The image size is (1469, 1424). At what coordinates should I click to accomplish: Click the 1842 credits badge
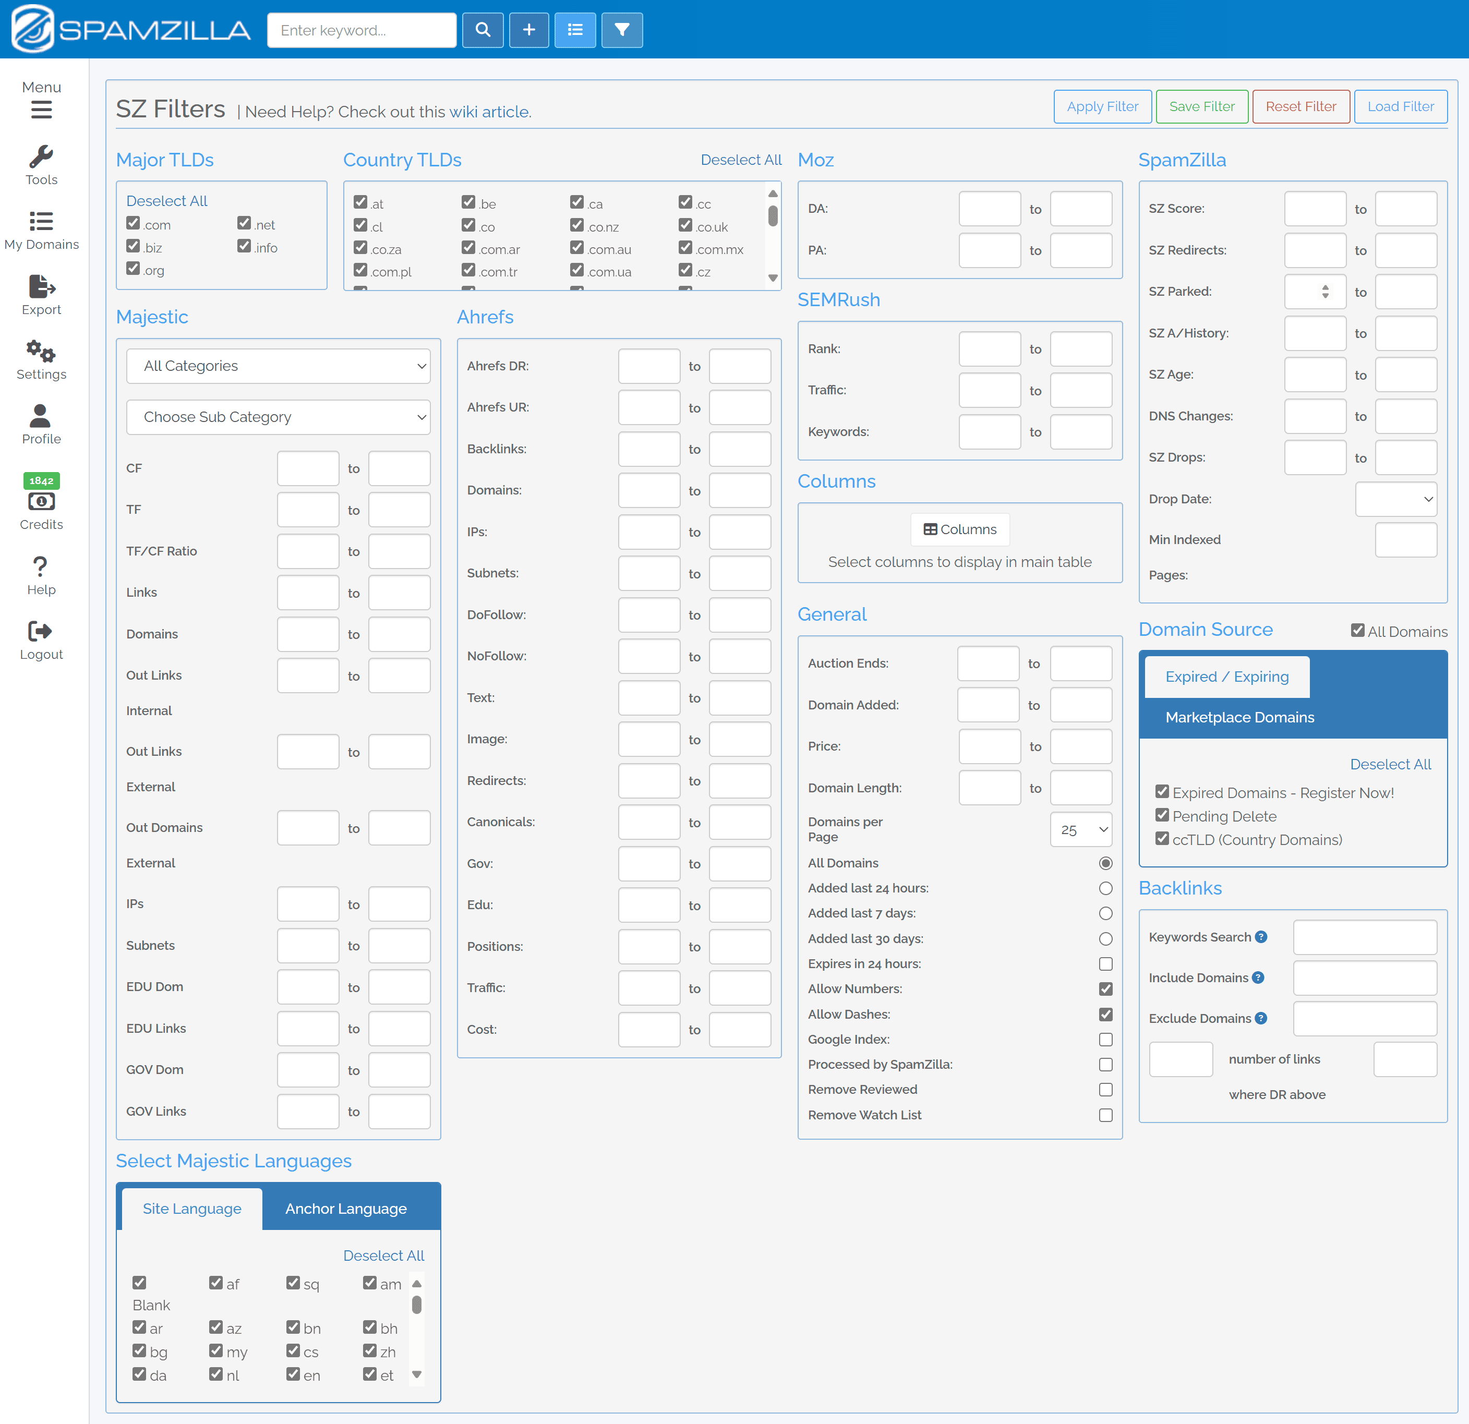pyautogui.click(x=41, y=480)
